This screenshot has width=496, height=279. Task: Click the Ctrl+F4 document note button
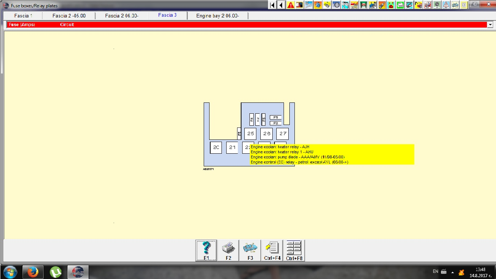pos(272,250)
